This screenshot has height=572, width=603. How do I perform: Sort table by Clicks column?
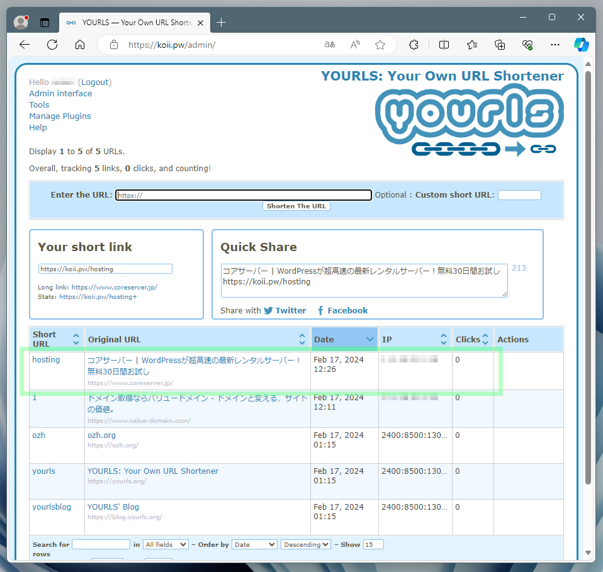[473, 339]
